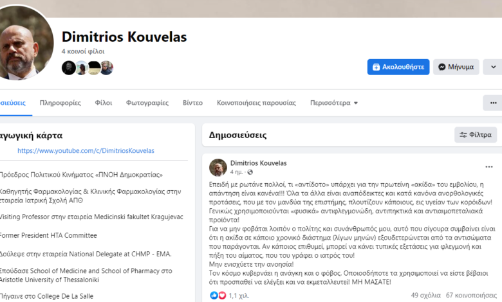Viewport: 502px width, 302px height.
Task: Click the like reaction icon under post
Action: (214, 296)
